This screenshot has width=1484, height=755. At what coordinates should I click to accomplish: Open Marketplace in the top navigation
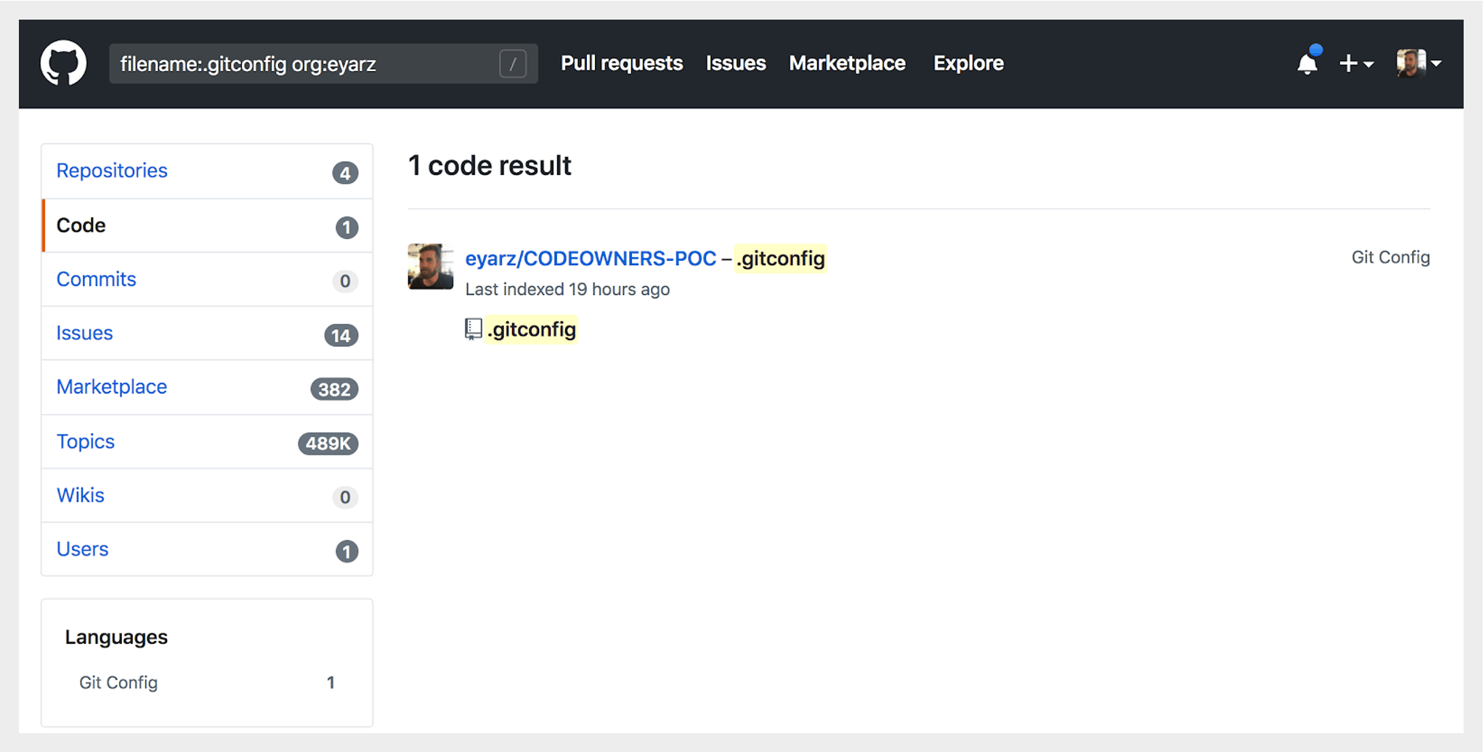(847, 63)
